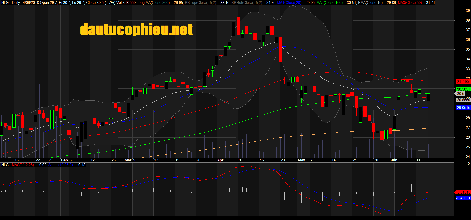Click the blue 29.0515 price tag
The image size is (471, 220).
(463, 108)
